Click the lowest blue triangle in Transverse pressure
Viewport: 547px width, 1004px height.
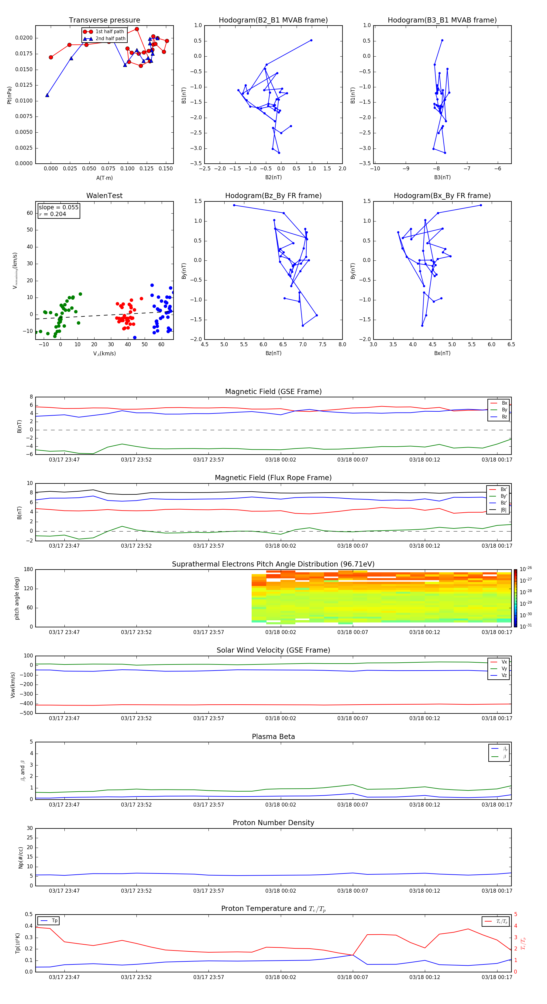(x=47, y=95)
